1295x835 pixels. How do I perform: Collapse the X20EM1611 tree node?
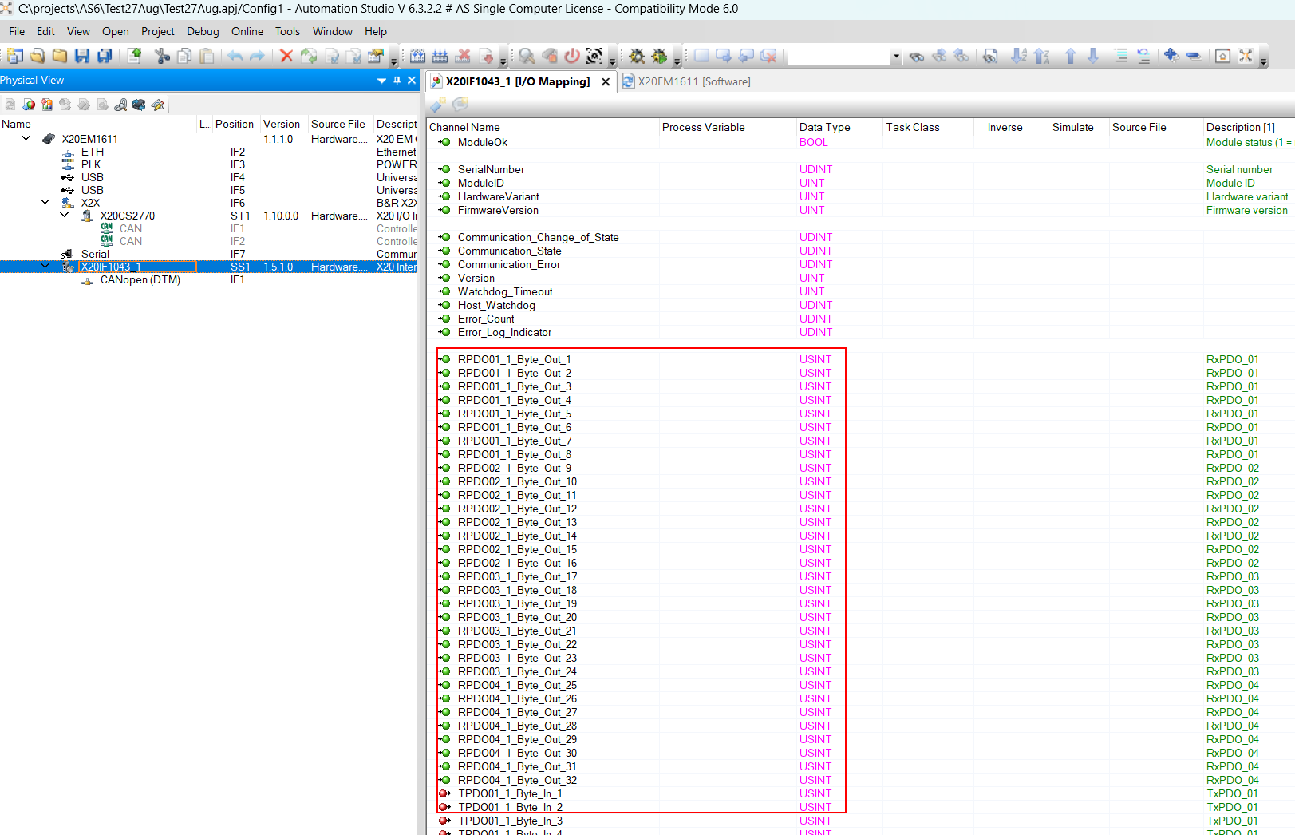(26, 138)
